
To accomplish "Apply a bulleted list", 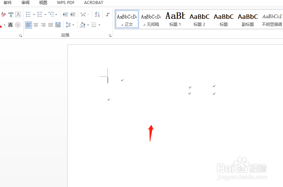I will click(29, 14).
